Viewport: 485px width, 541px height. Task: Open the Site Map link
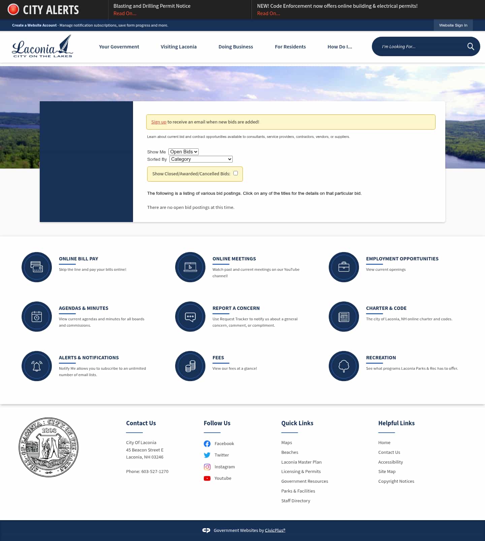coord(387,472)
